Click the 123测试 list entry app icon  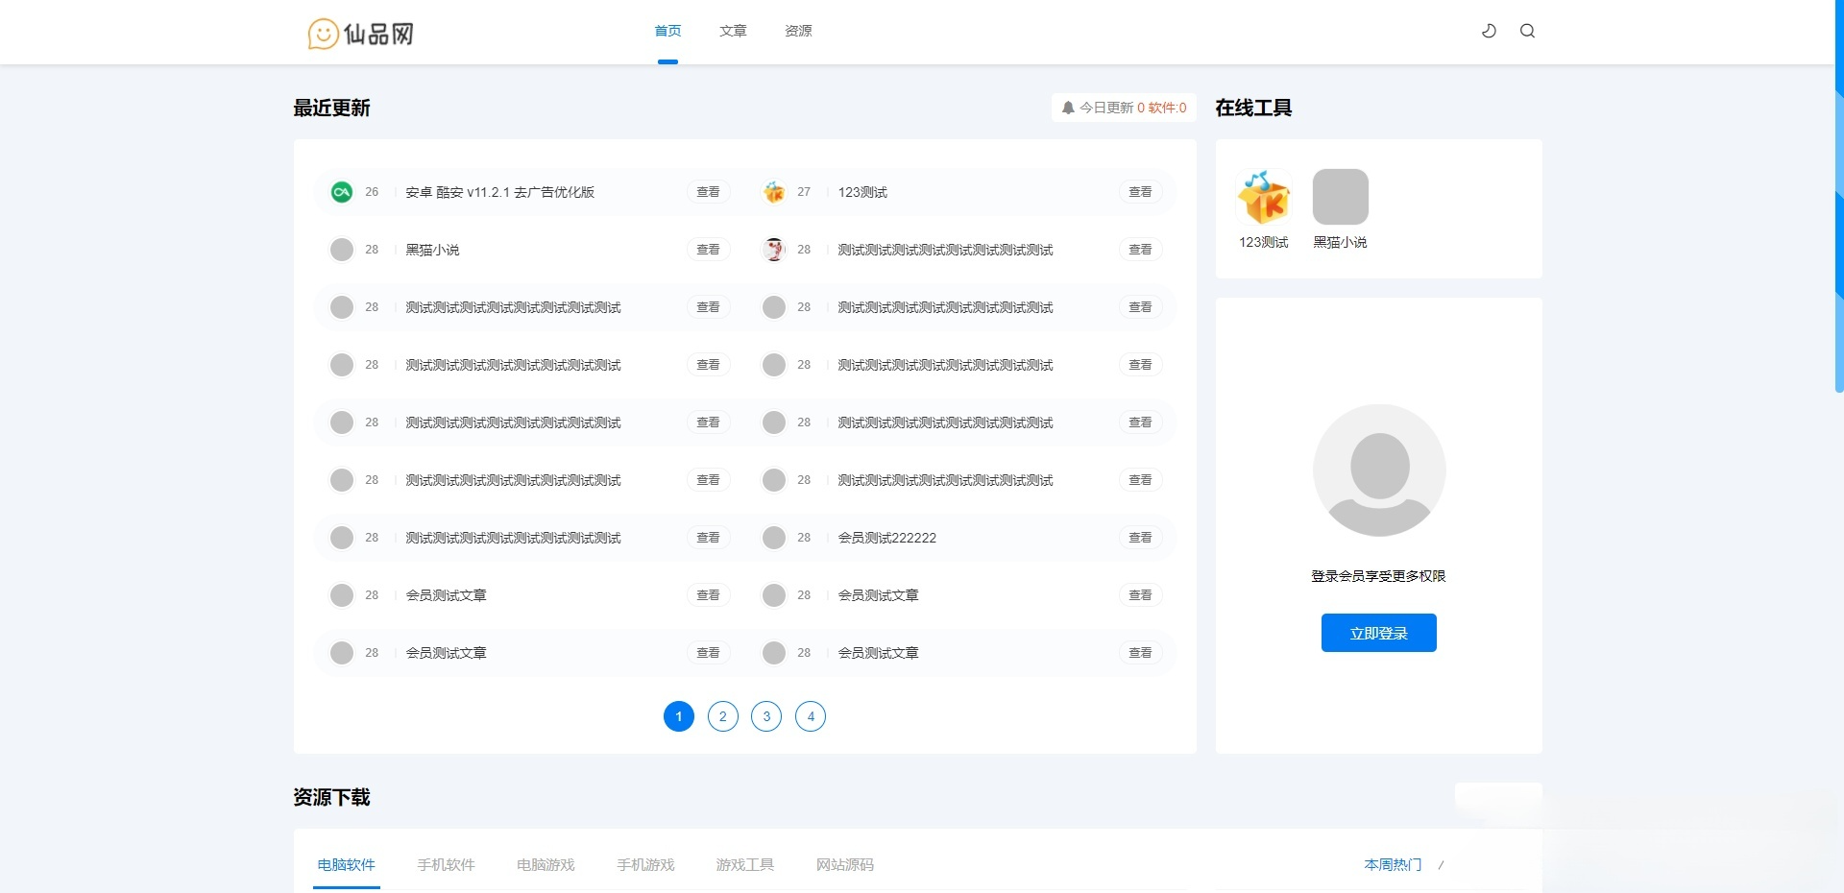tap(774, 192)
